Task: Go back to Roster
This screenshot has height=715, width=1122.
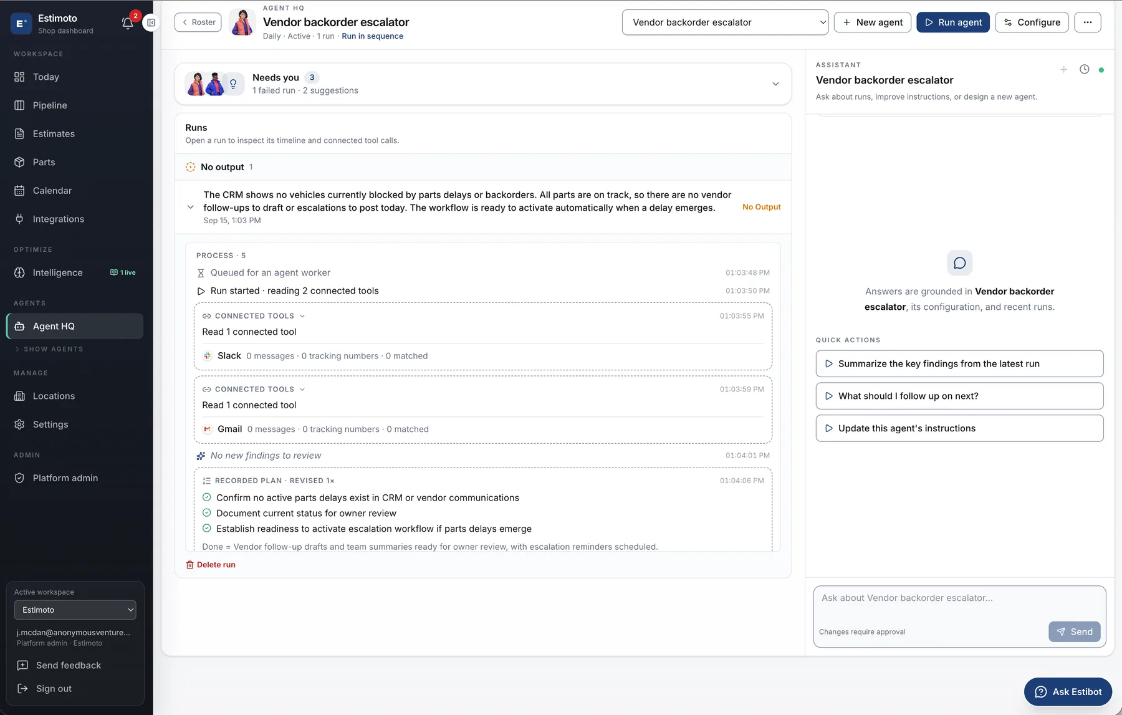Action: [198, 22]
